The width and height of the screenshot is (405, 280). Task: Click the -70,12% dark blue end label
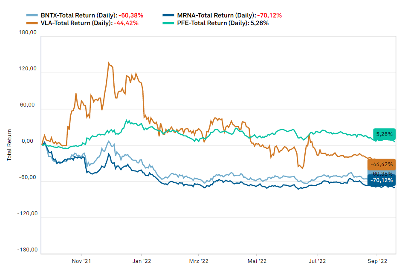(x=382, y=180)
